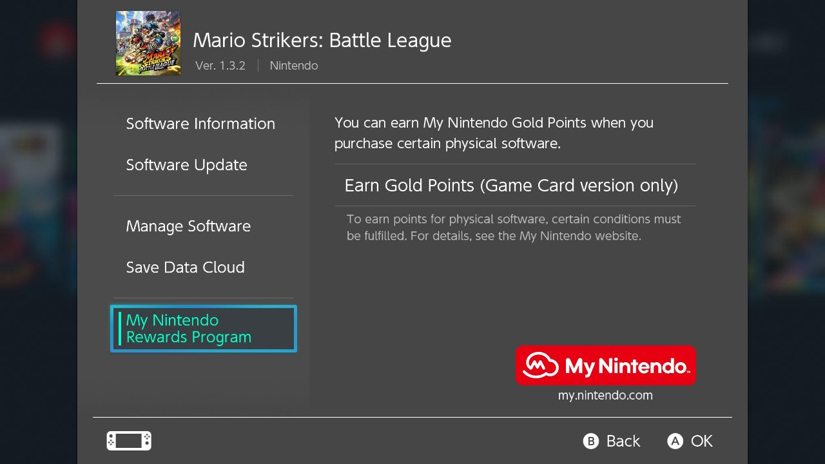The image size is (825, 464).
Task: Click the Switch console controller icon
Action: pos(129,441)
